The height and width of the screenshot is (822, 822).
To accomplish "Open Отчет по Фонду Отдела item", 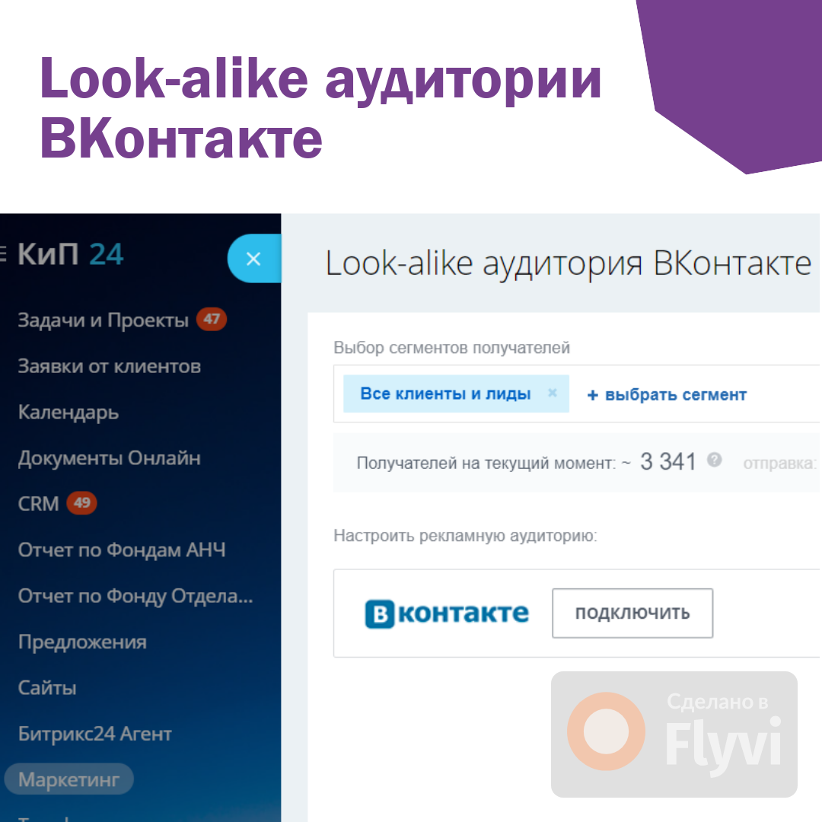I will coord(135,595).
